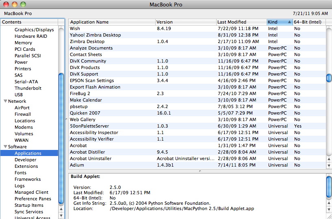Screen dimensions: 332x219
Task: Select Developer in the sidebar
Action: pyautogui.click(x=26, y=160)
